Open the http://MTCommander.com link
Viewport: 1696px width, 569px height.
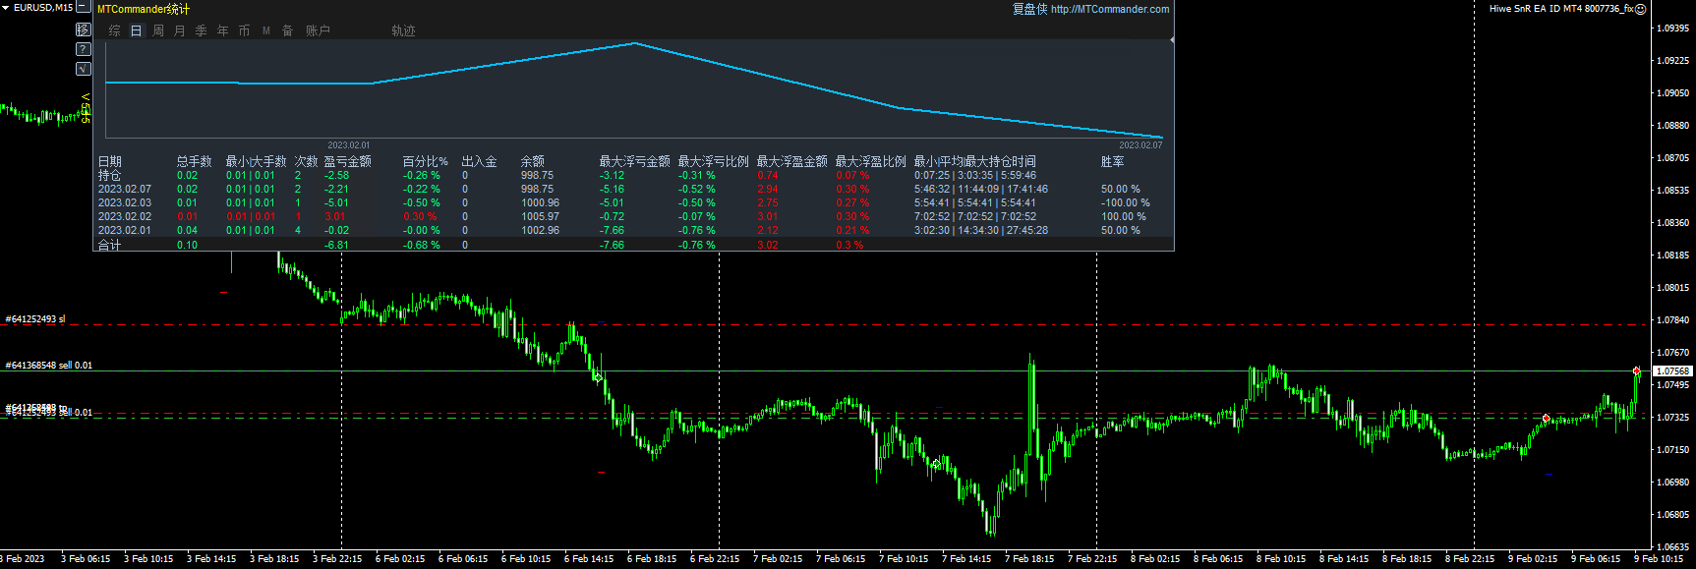[1110, 9]
